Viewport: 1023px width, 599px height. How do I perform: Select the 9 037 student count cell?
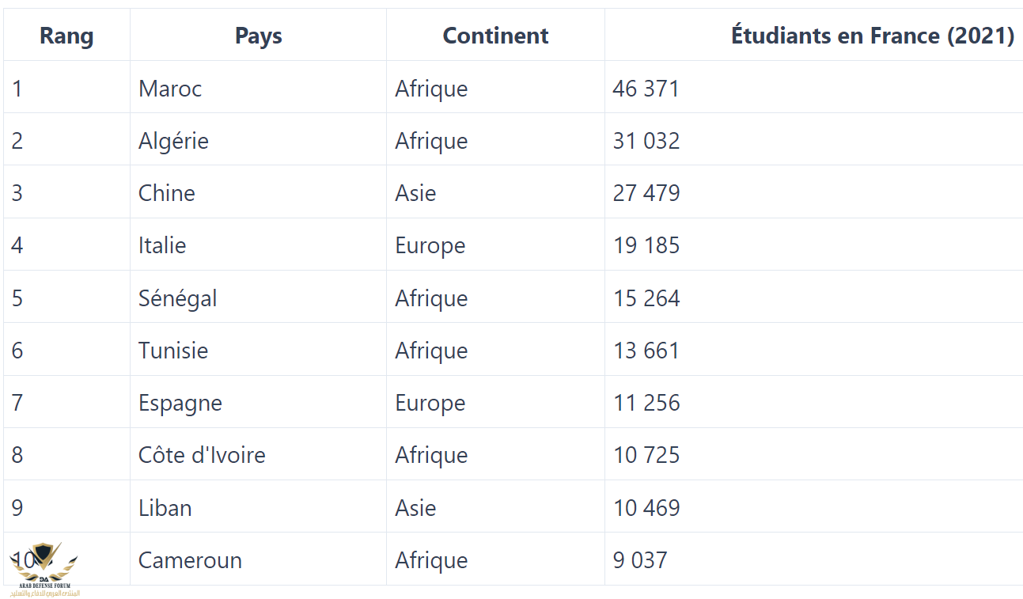[813, 559]
